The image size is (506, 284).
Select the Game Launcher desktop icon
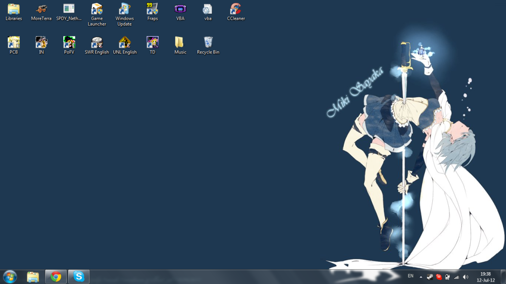click(97, 10)
